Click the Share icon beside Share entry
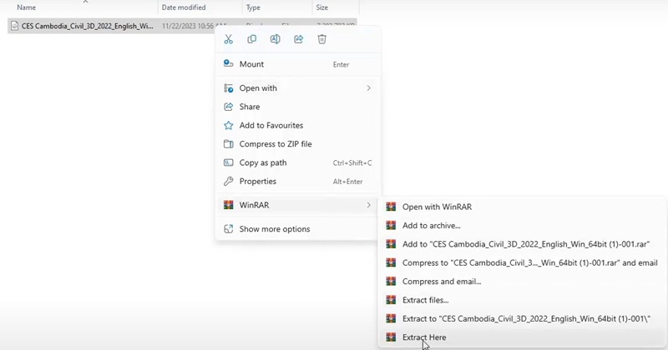668x350 pixels. tap(228, 107)
